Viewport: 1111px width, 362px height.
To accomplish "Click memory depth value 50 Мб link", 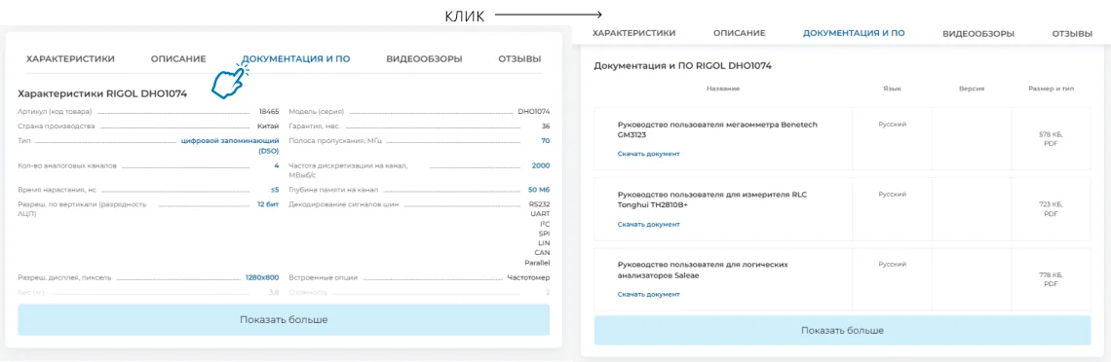I will 539,190.
